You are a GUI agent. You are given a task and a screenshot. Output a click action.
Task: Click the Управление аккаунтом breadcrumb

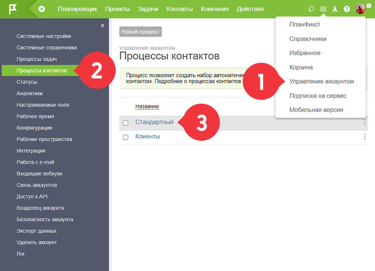click(x=147, y=48)
